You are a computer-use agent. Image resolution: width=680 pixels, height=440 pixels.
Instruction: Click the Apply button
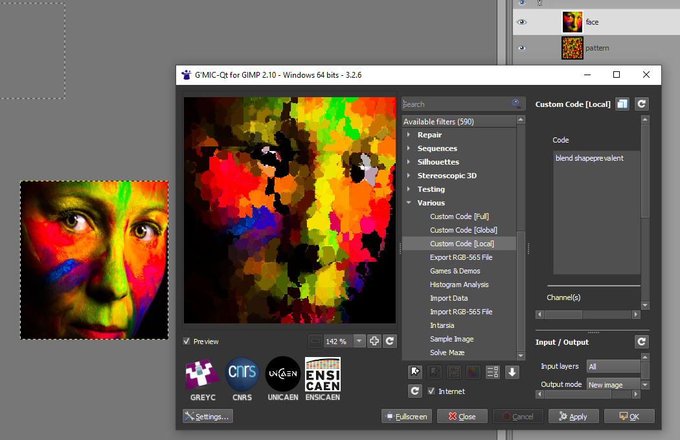tap(572, 417)
